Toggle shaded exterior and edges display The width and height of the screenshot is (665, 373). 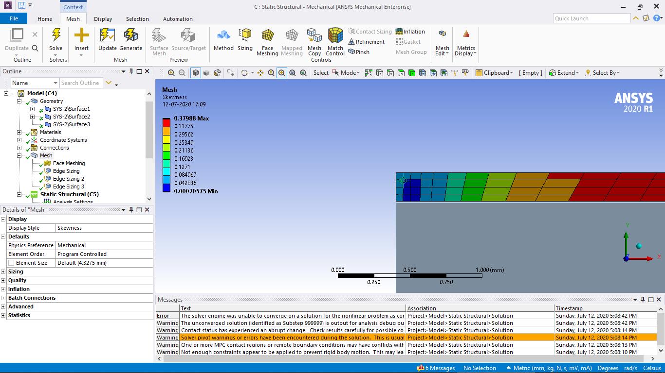pyautogui.click(x=196, y=73)
